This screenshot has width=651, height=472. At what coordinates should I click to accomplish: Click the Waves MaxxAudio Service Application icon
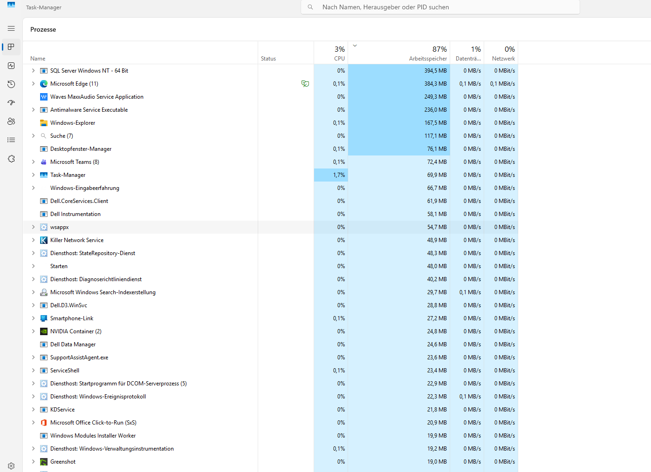tap(44, 97)
